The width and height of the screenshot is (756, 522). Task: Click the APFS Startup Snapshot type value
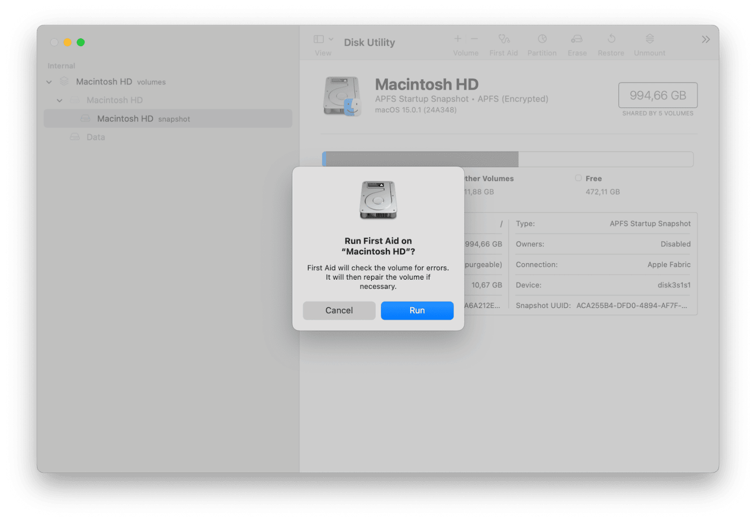pyautogui.click(x=650, y=224)
